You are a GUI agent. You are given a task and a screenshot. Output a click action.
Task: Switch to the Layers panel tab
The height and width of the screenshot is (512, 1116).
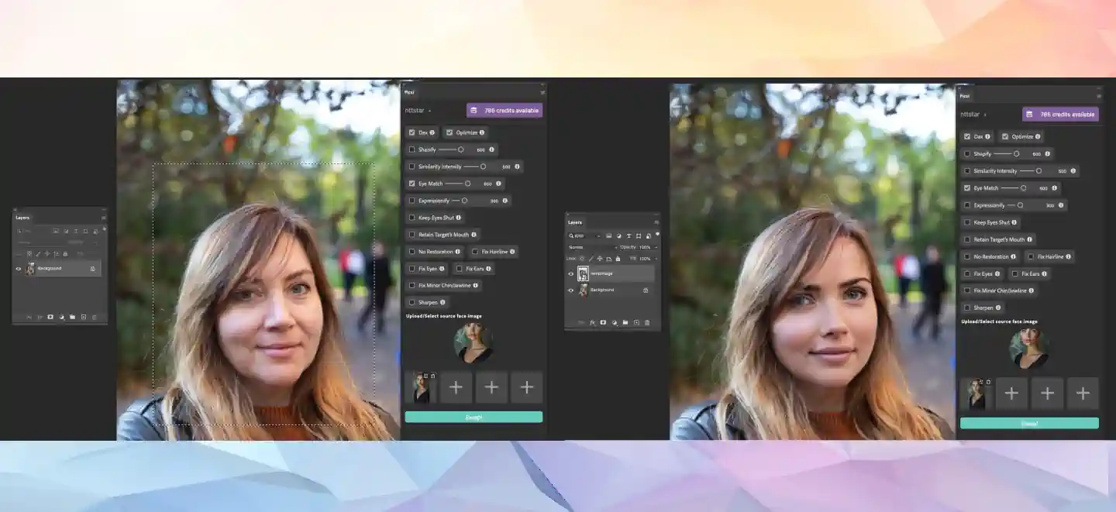[x=575, y=222]
